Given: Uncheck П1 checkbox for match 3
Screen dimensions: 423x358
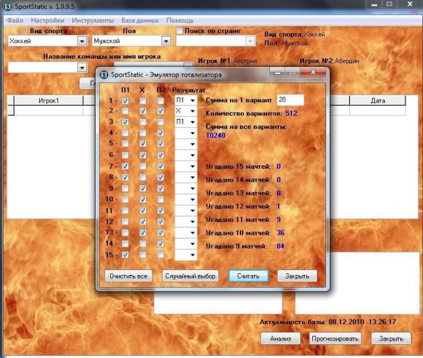Looking at the screenshot, I should click(125, 122).
